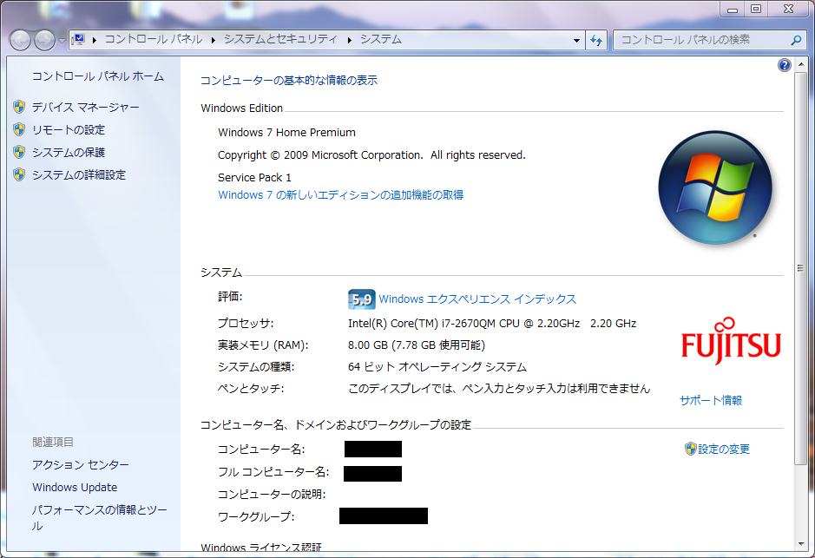Viewport: 815px width, 558px height.
Task: Open the address bar dropdown arrow
Action: pyautogui.click(x=576, y=39)
